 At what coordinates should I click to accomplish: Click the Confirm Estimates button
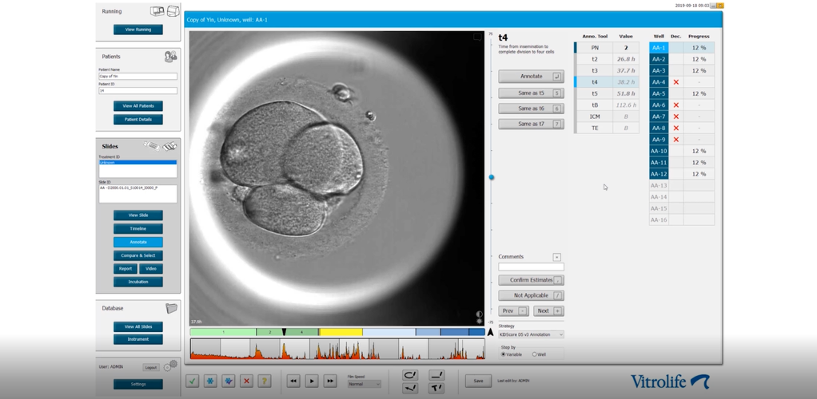tap(531, 280)
